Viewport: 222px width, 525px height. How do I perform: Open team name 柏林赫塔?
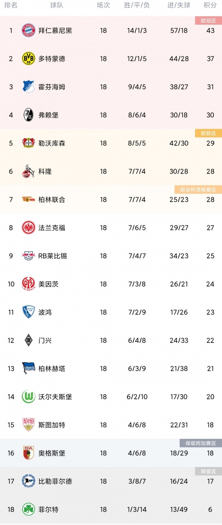(52, 369)
